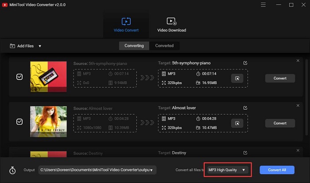Click the target 320kpbs bitrate of 5th-symphony-piano
Screen dimensions: 310x183
[174, 83]
